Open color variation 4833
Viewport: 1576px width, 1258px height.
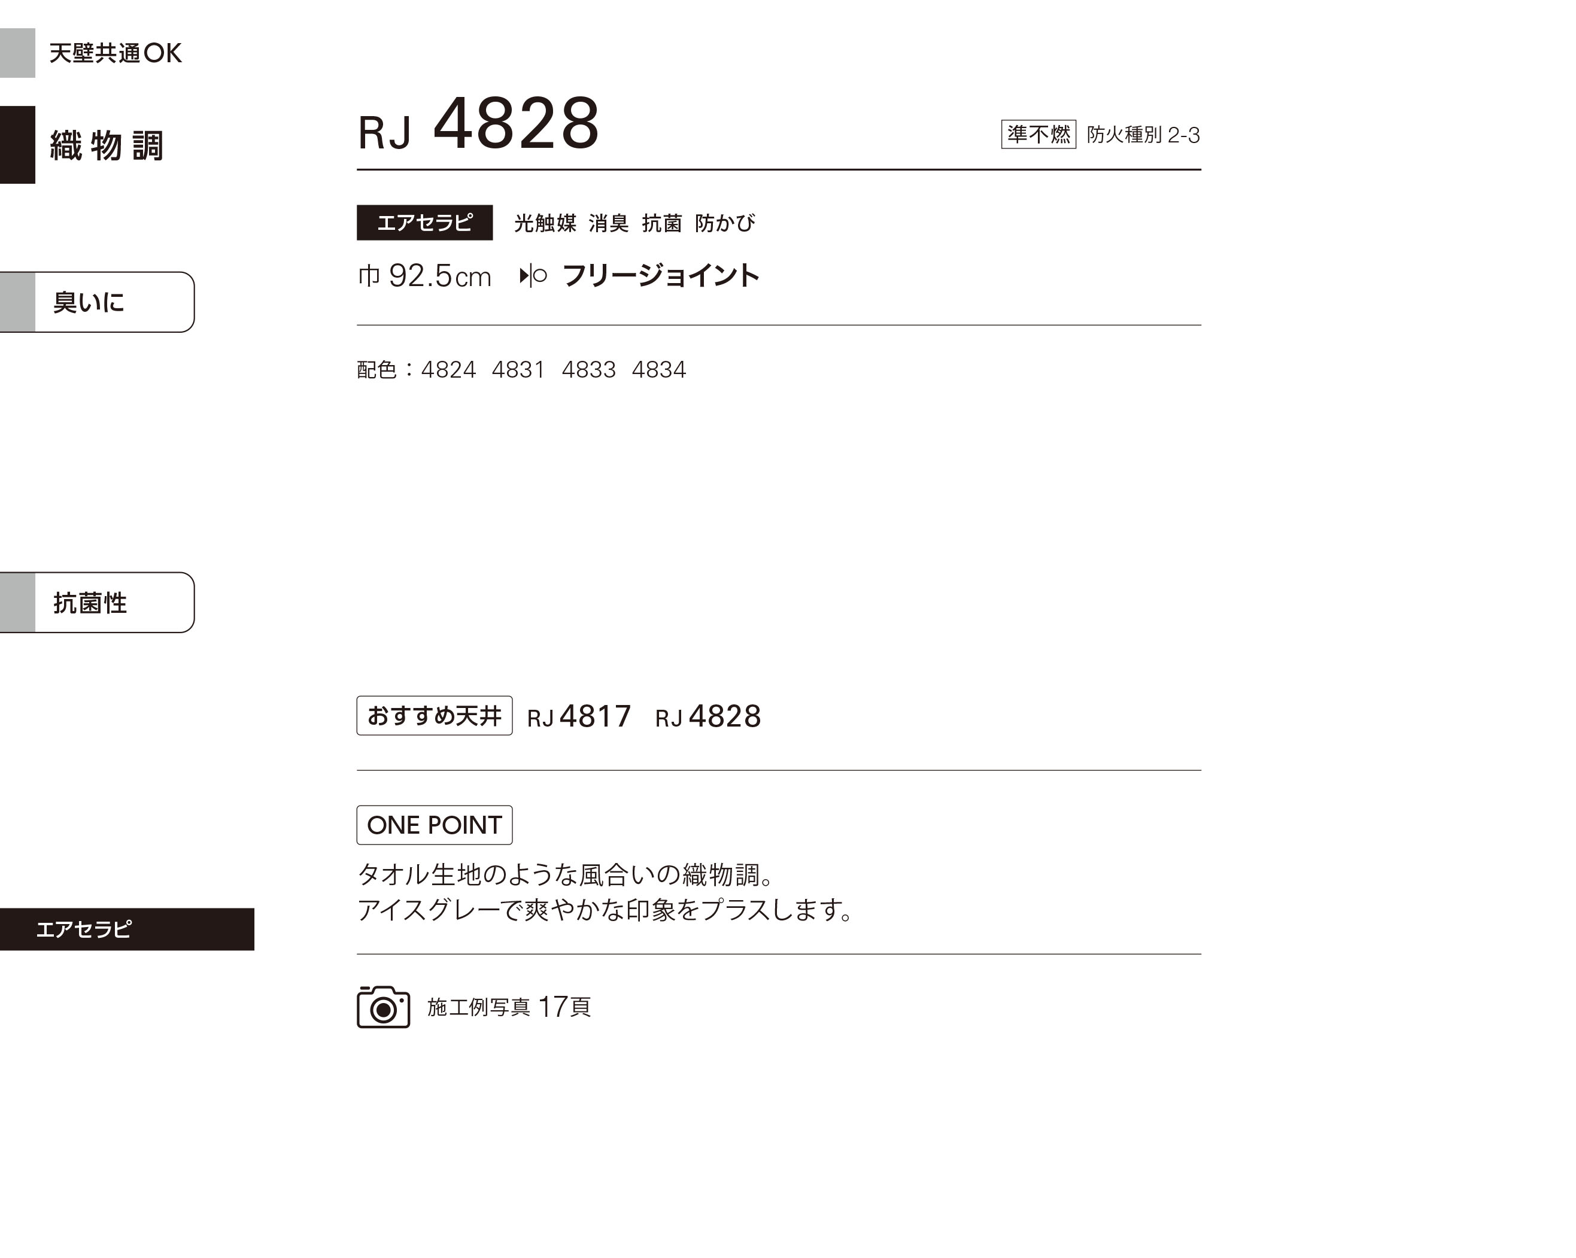click(588, 370)
